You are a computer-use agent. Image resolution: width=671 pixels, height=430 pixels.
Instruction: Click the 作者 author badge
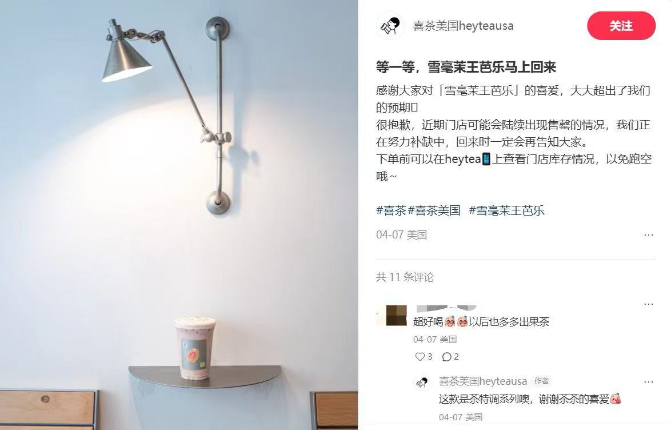pos(541,381)
